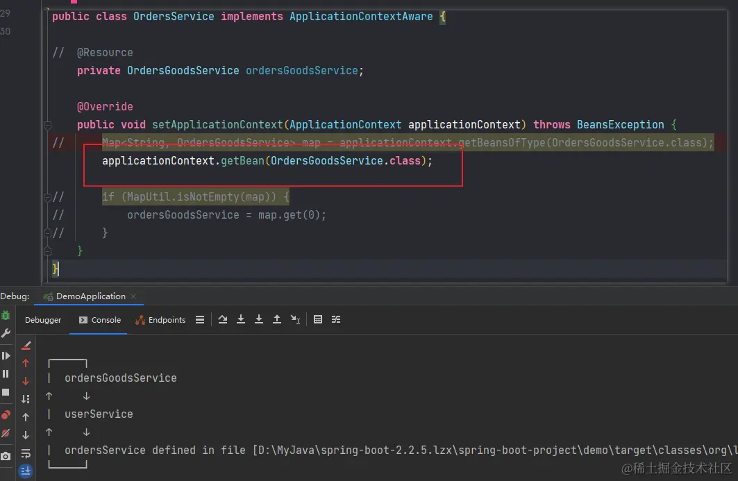
Task: Trace current stream chain
Action: tap(335, 319)
